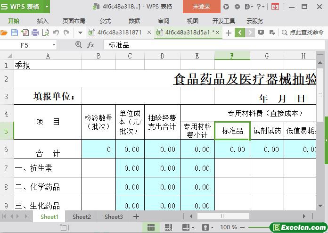The image size is (328, 233).
Task: Click the formula bar zoom magnifier icon
Action: point(79,45)
